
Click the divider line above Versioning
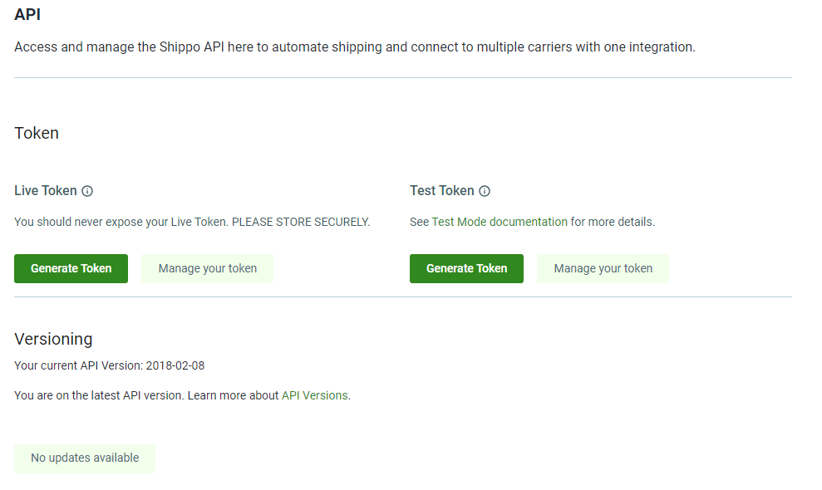click(402, 296)
